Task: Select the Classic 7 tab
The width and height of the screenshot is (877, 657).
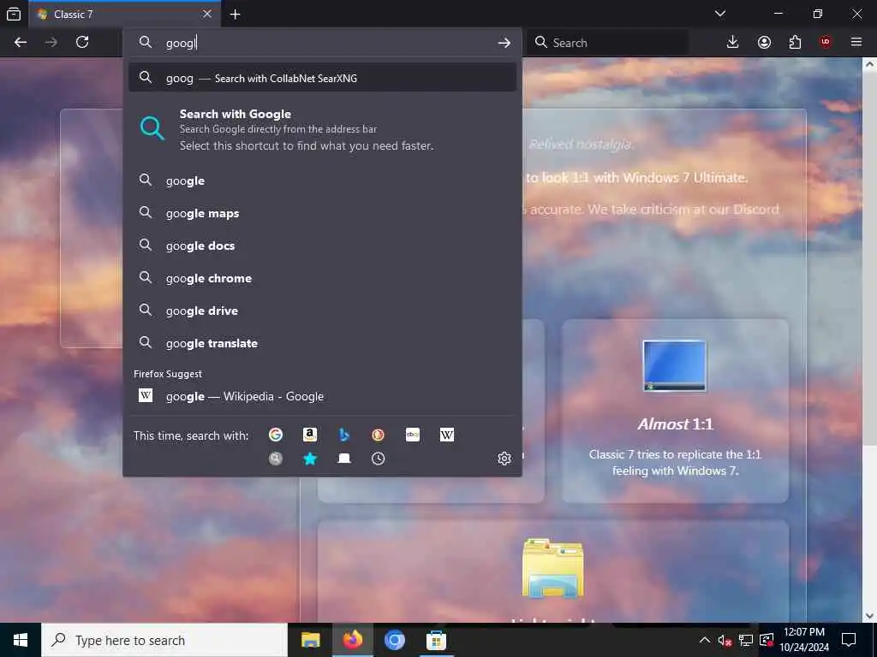Action: coord(124,14)
